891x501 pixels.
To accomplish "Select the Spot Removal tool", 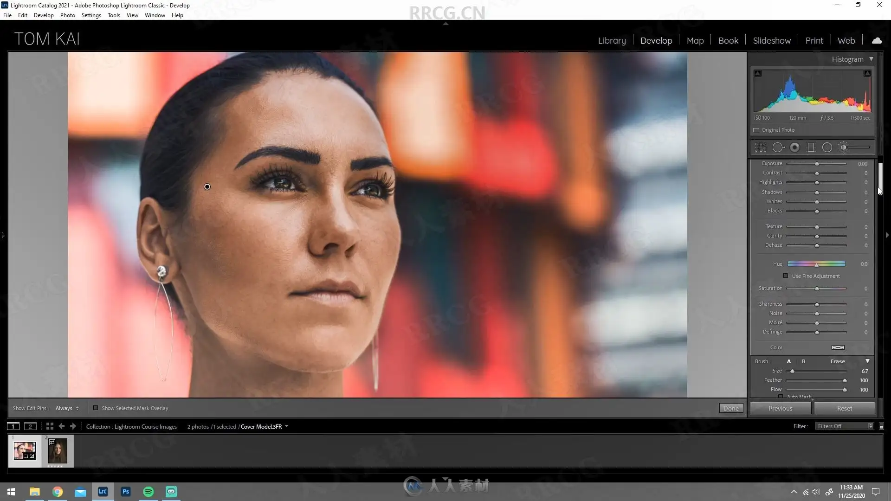I will (x=778, y=148).
